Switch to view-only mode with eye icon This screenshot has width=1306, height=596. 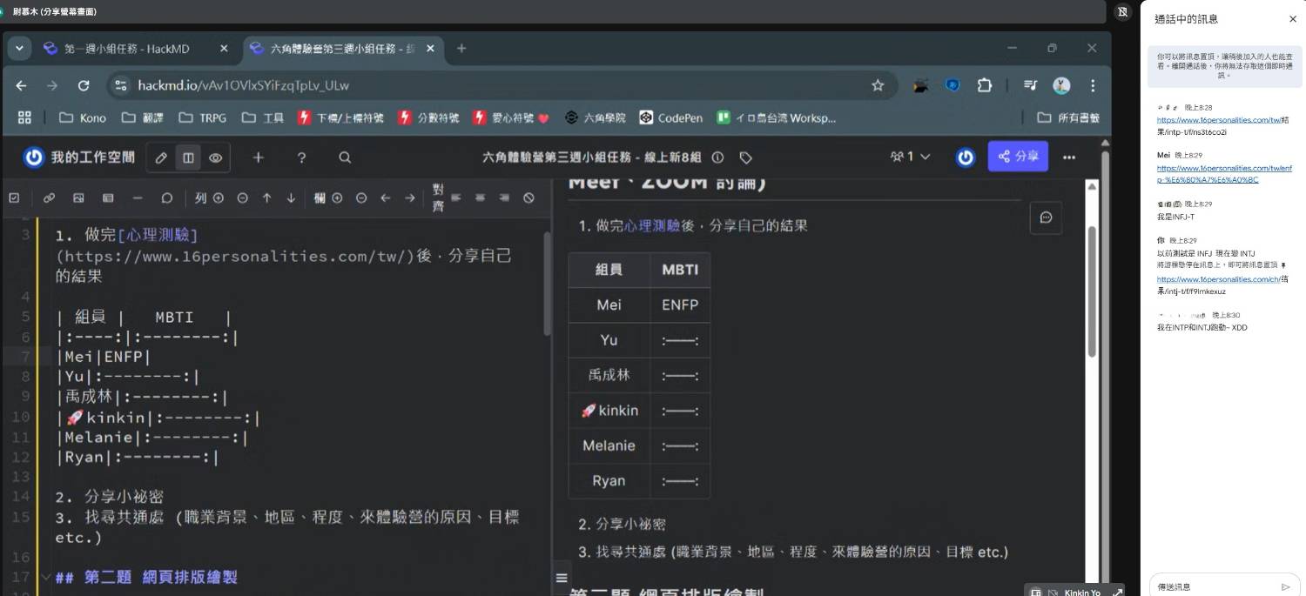(215, 157)
